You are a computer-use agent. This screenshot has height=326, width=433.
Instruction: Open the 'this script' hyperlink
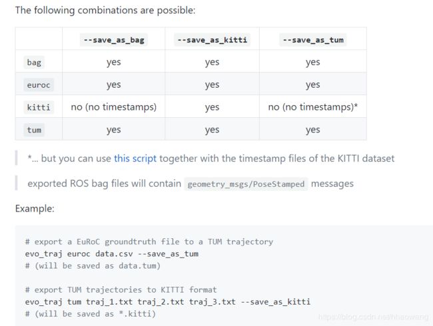point(135,158)
